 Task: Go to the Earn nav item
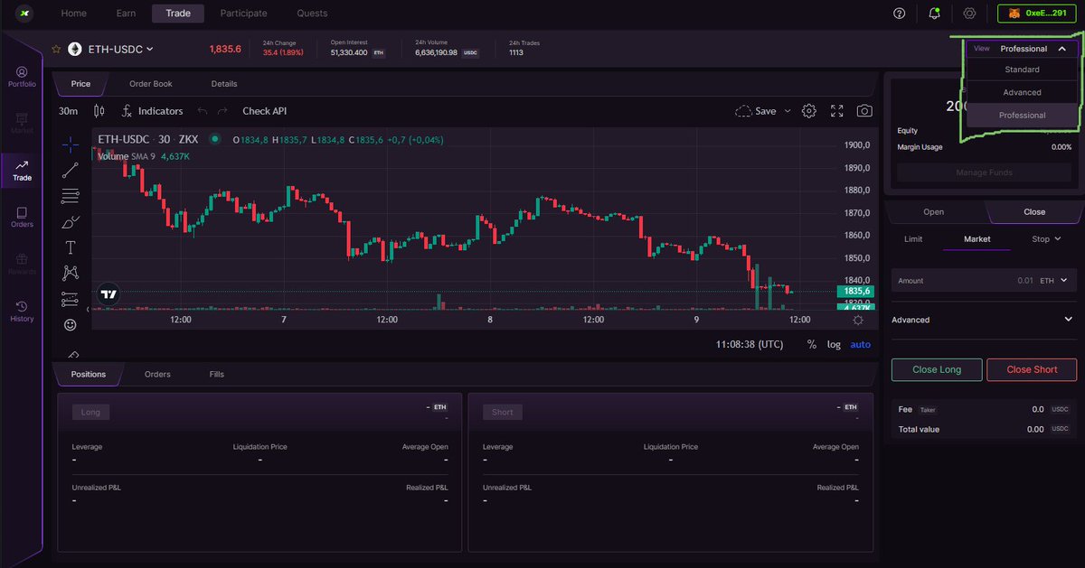tap(127, 14)
